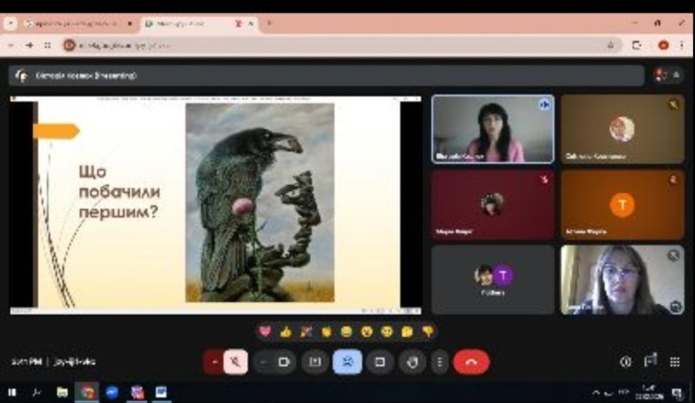The height and width of the screenshot is (403, 695).
Task: Open microphone audio settings arrow
Action: (214, 362)
